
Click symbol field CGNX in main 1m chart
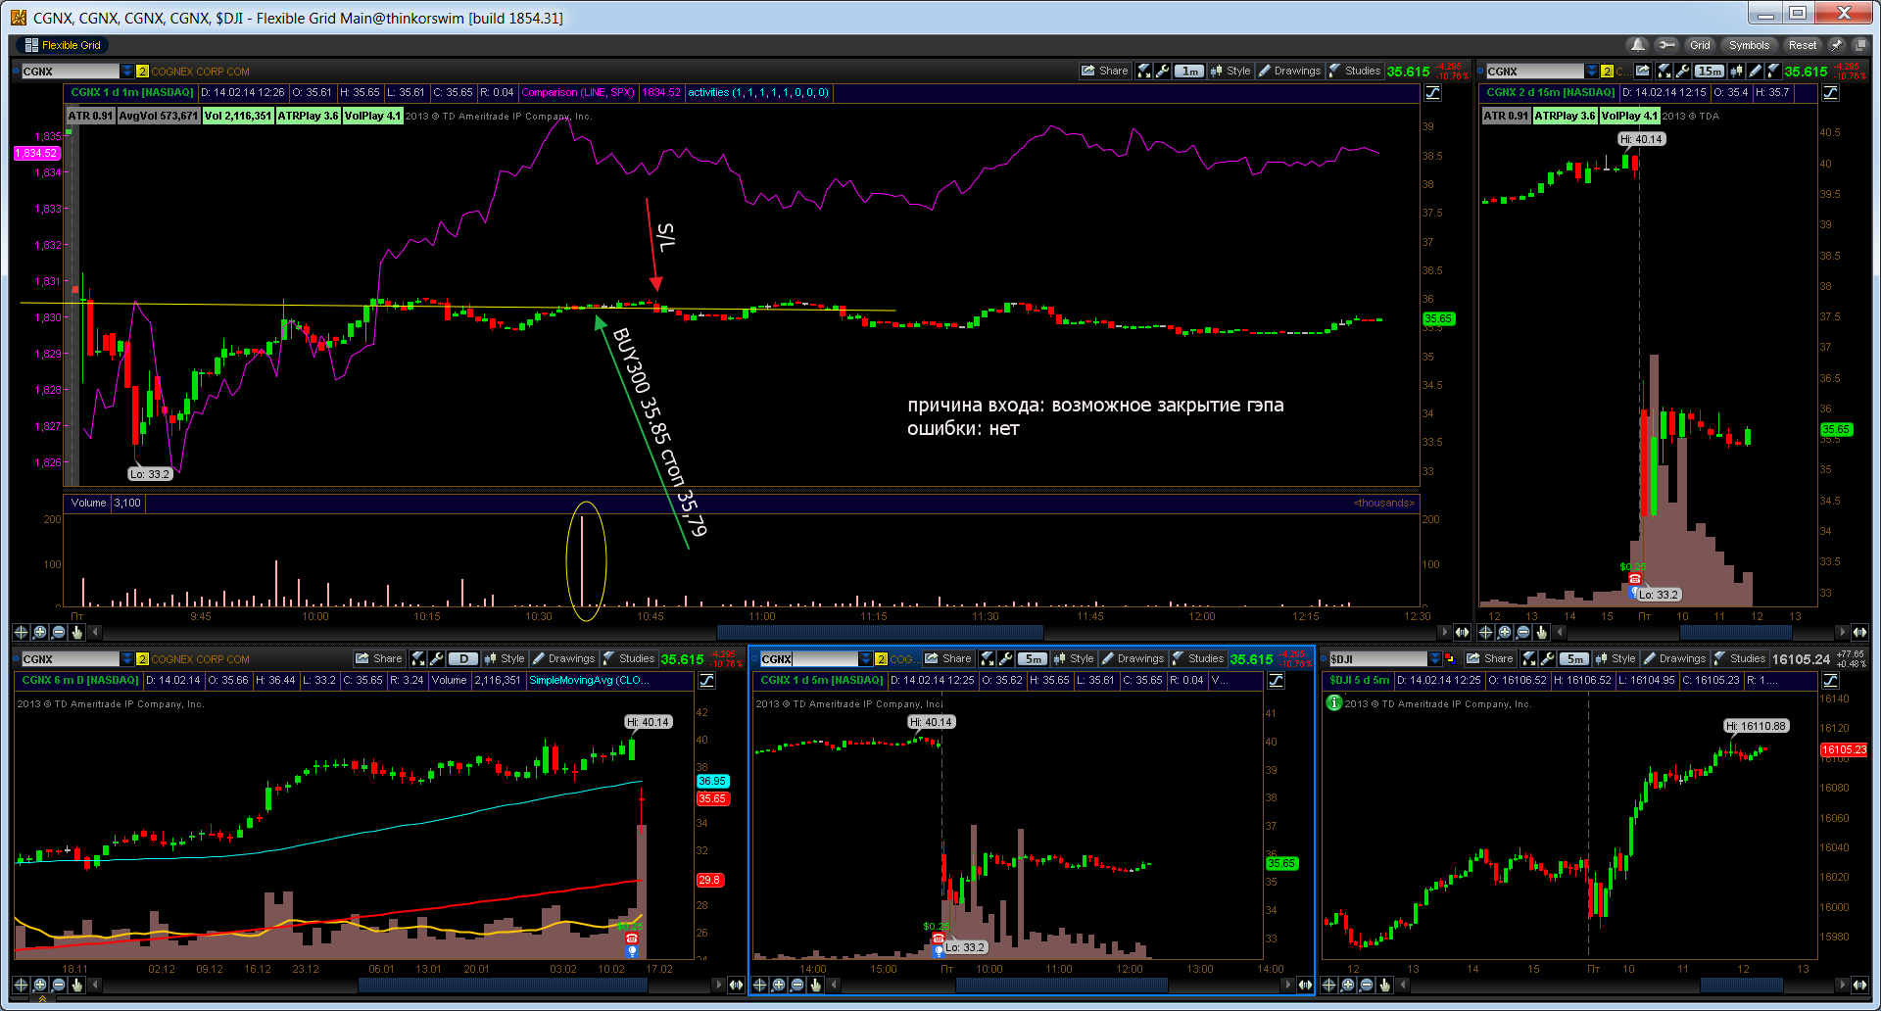71,72
